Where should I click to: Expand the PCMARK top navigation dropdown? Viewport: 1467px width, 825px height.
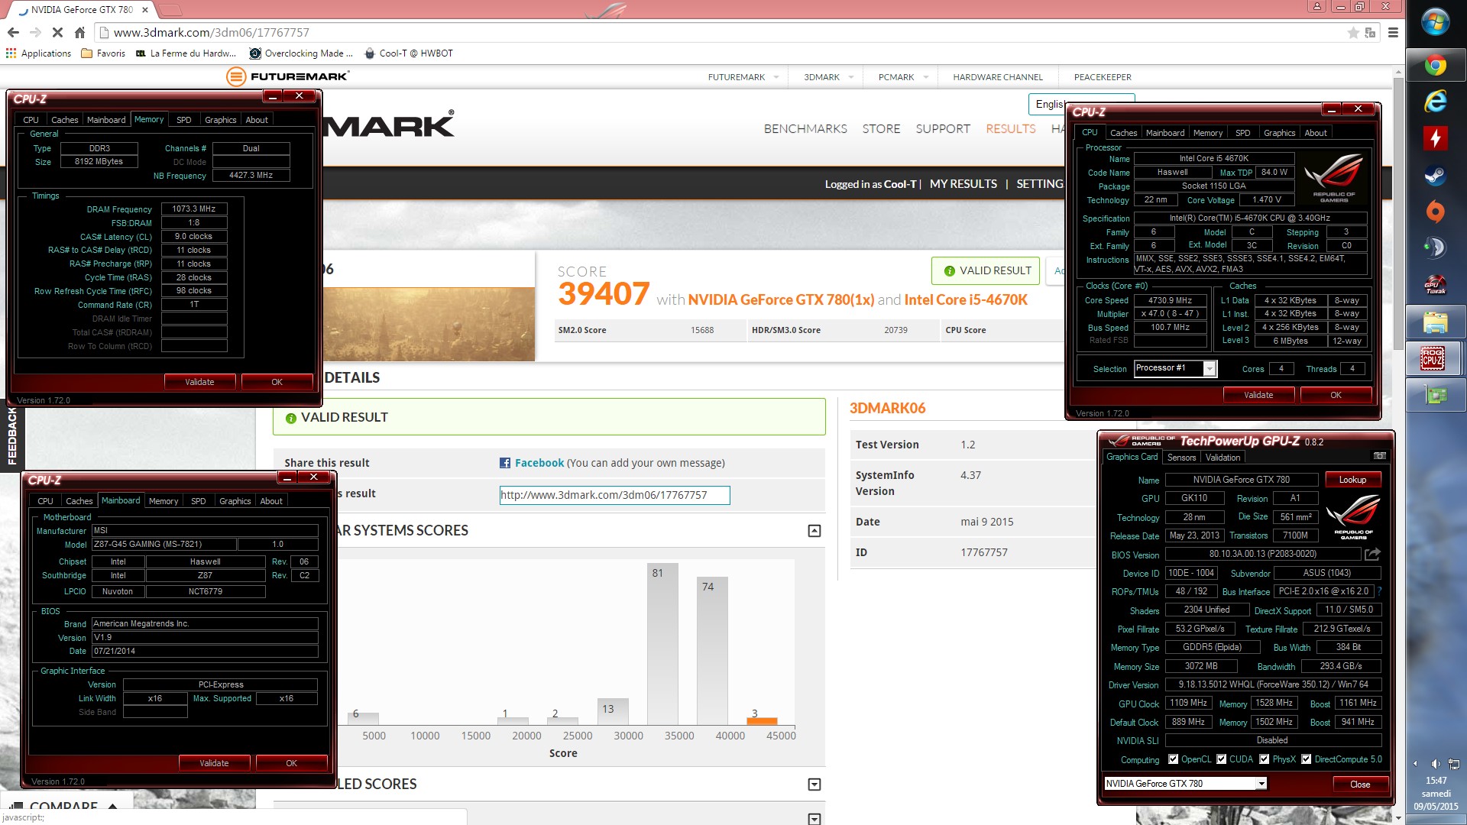925,77
